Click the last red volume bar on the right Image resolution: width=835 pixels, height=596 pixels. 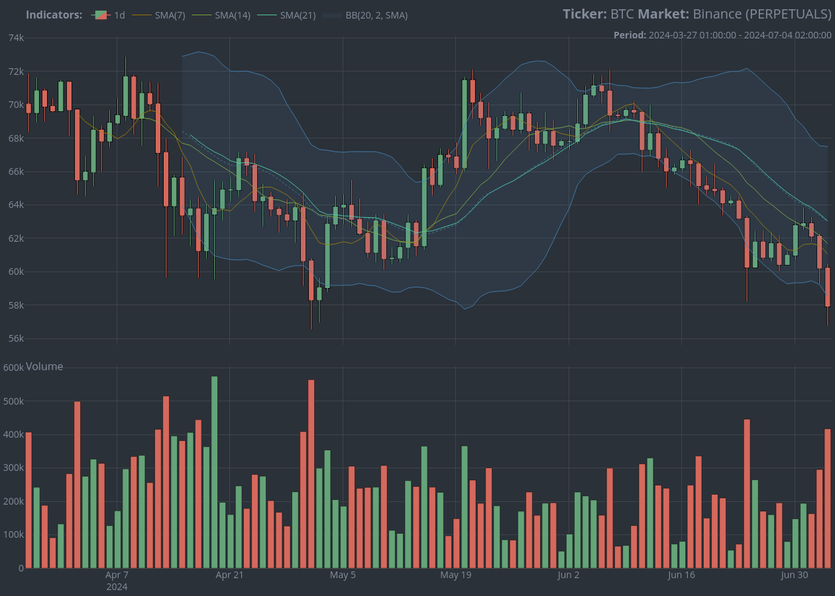pyautogui.click(x=828, y=499)
